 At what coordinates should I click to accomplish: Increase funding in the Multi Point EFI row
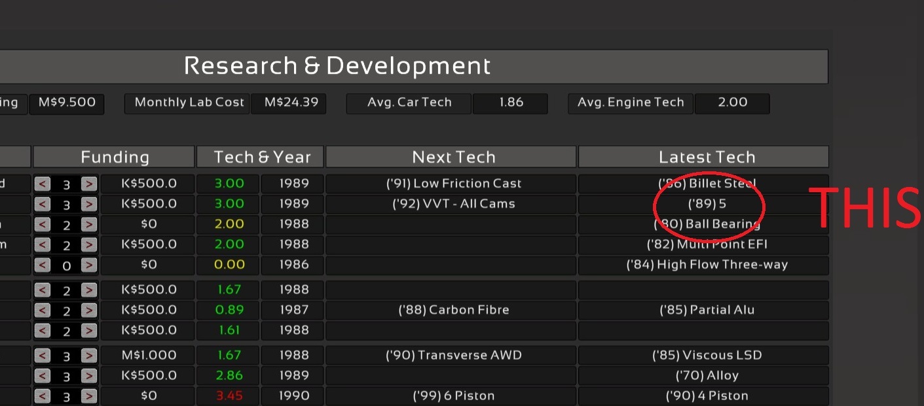[89, 245]
